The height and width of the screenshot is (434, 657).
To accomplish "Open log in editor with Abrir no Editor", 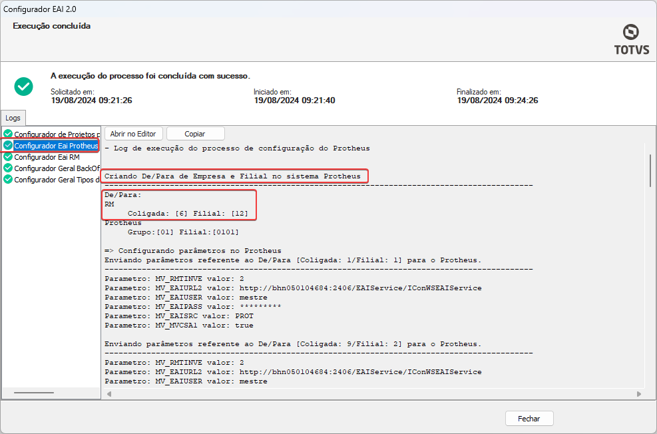I will [133, 134].
